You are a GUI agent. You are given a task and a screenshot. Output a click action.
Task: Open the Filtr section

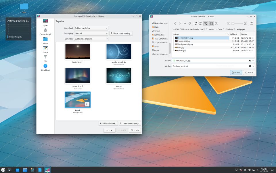pyautogui.click(x=45, y=59)
